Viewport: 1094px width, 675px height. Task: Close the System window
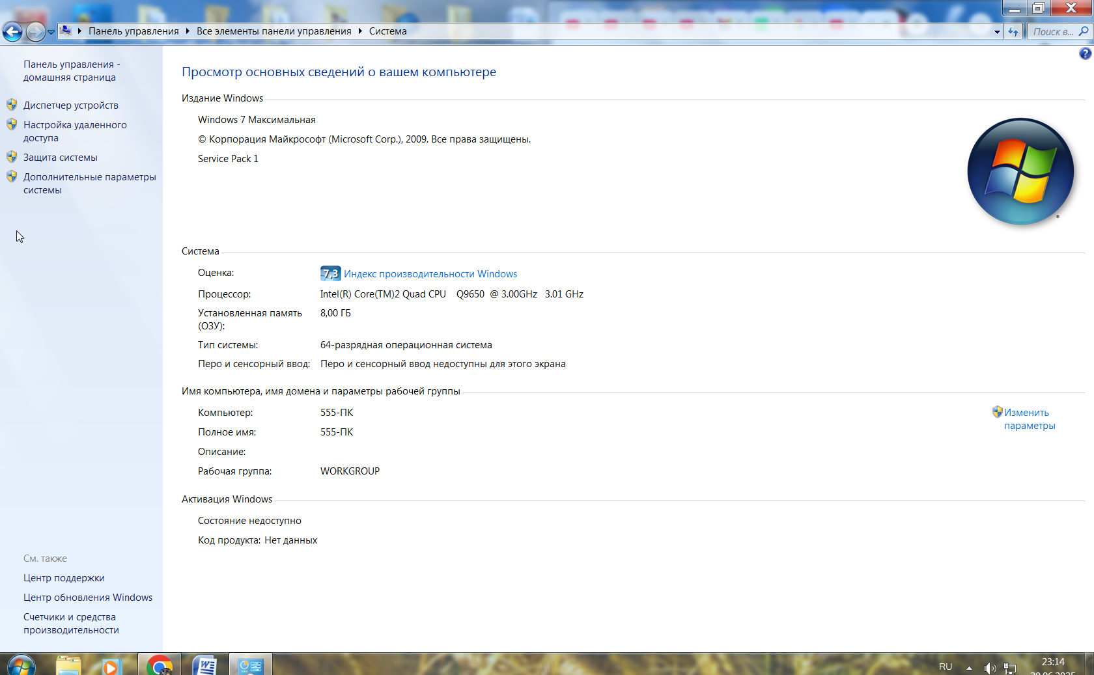coord(1071,8)
